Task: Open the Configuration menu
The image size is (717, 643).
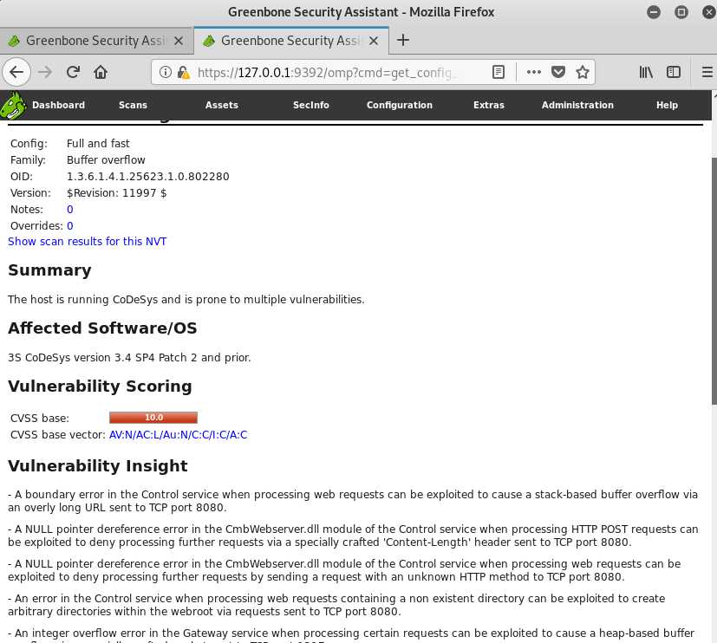Action: (399, 105)
